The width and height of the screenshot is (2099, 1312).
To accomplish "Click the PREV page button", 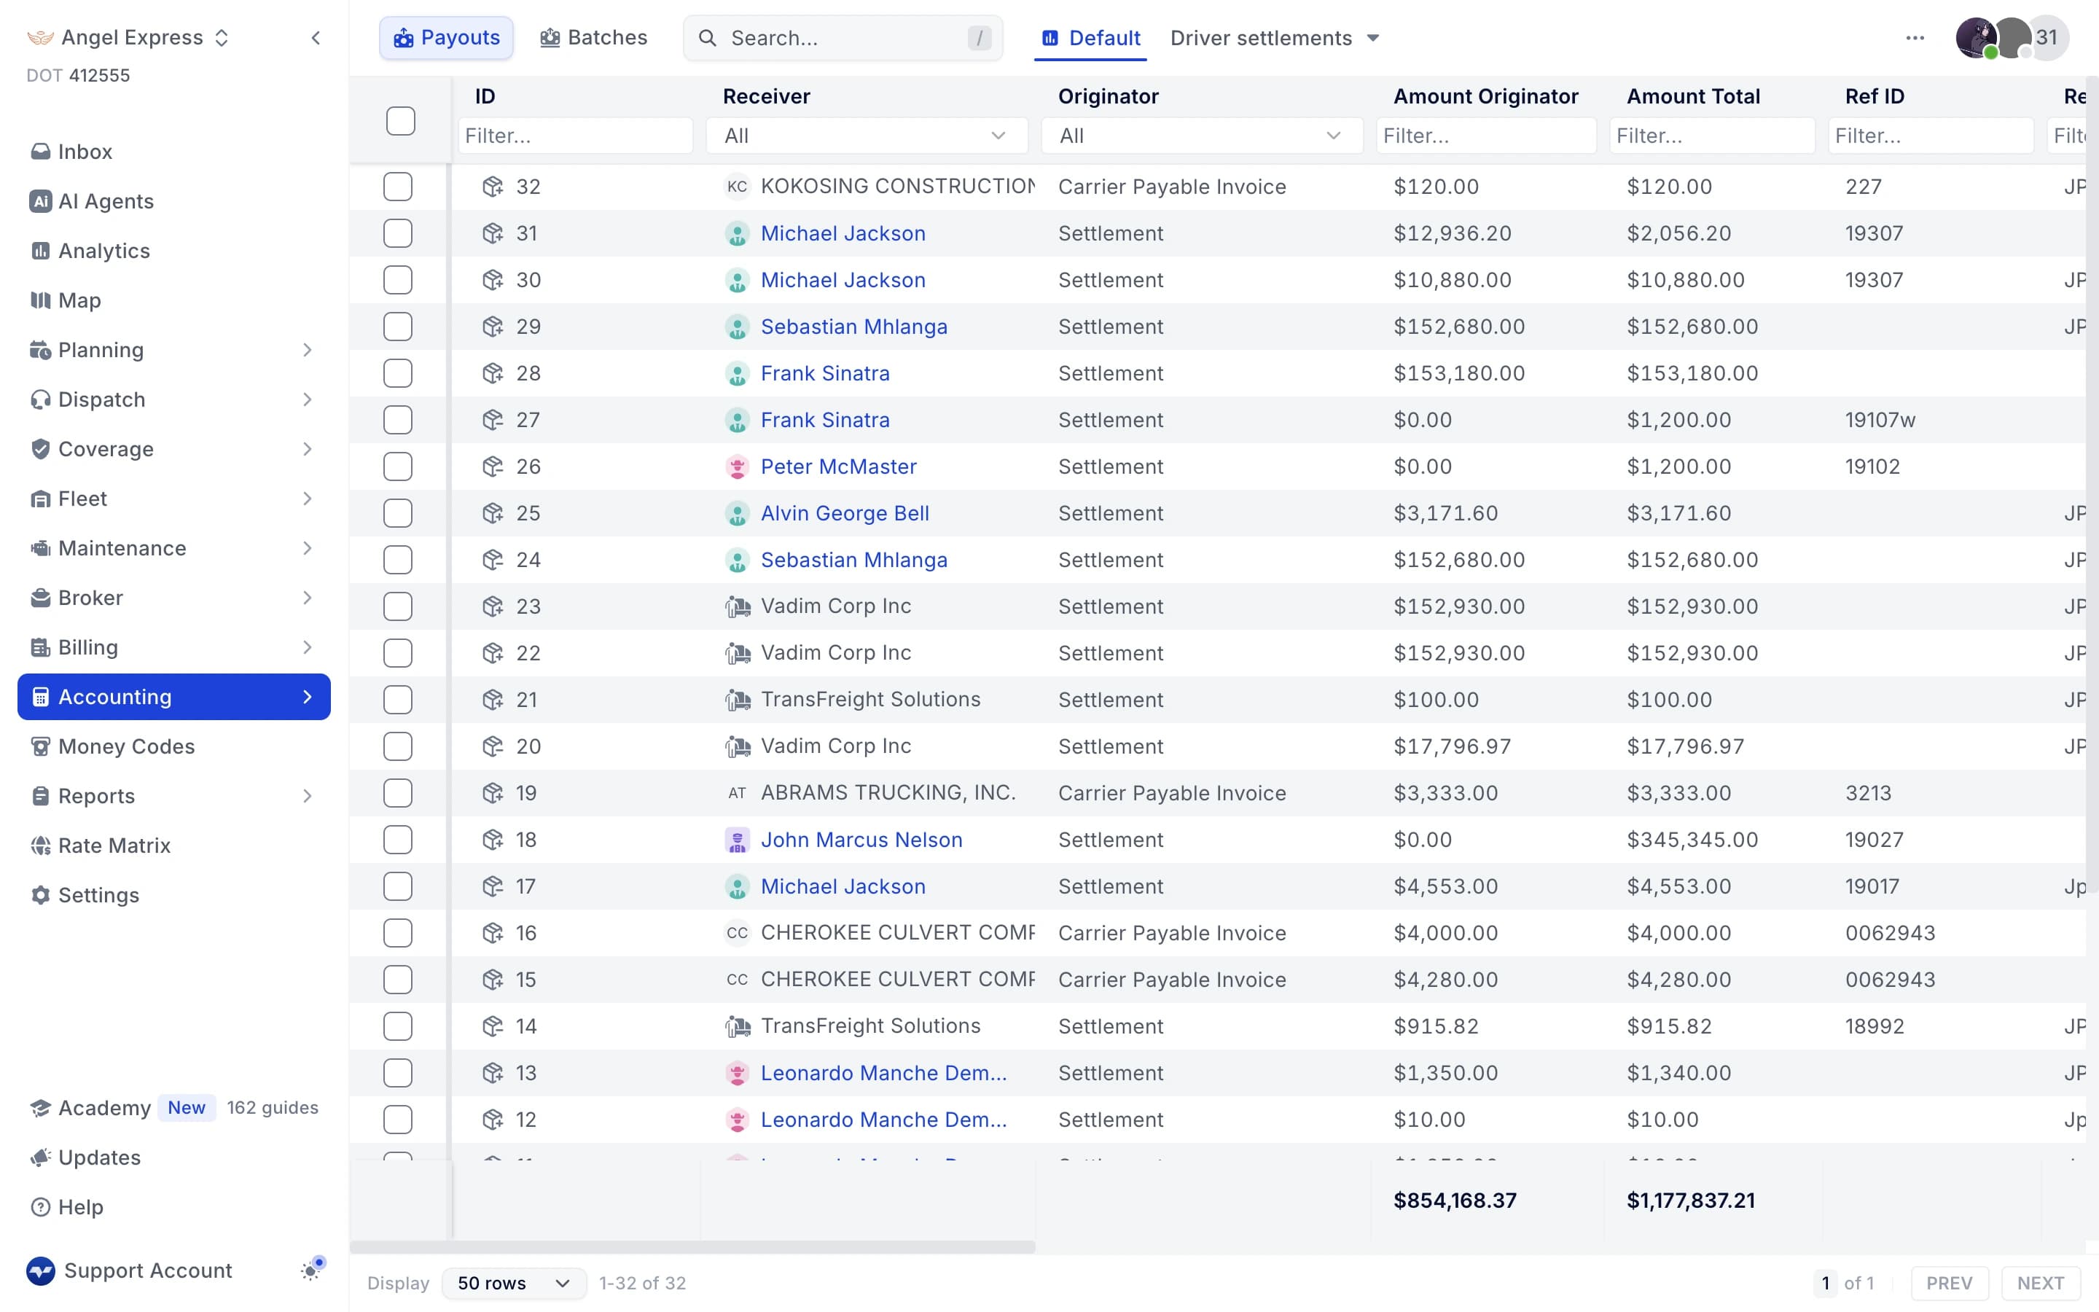I will pos(1949,1283).
